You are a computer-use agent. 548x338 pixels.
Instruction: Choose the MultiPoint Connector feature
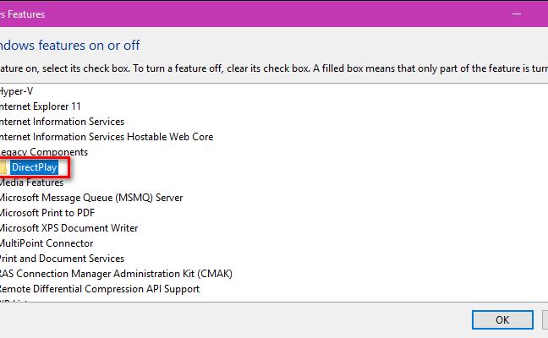(47, 243)
